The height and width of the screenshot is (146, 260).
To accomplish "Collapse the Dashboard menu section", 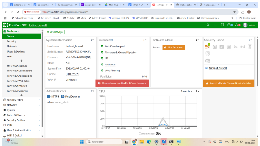I will click(x=39, y=31).
